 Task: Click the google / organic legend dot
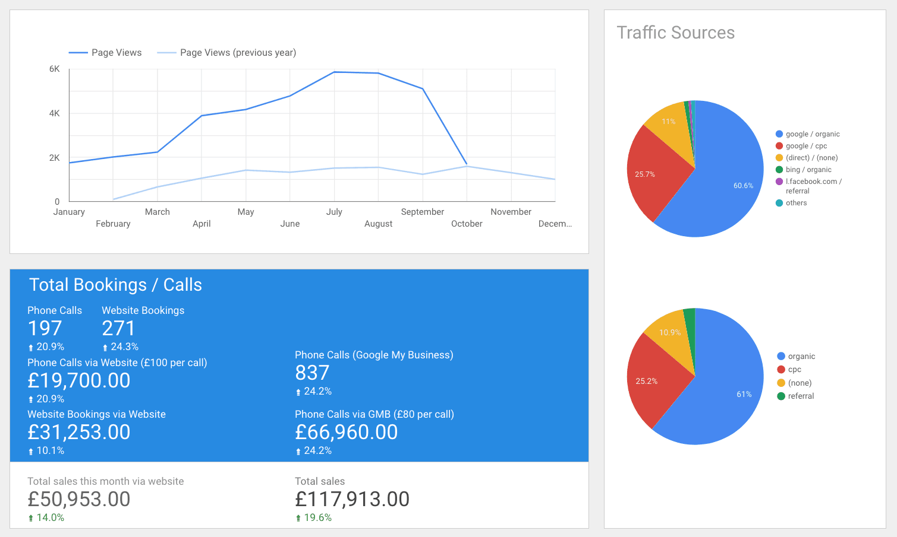[x=779, y=134]
